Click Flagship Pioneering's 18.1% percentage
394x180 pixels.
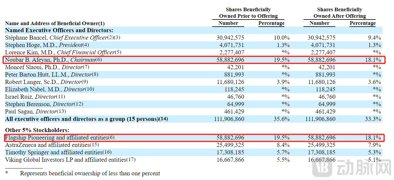pyautogui.click(x=373, y=137)
